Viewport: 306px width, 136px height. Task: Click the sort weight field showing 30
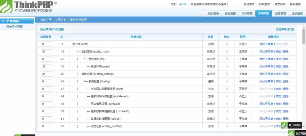[x=46, y=74]
